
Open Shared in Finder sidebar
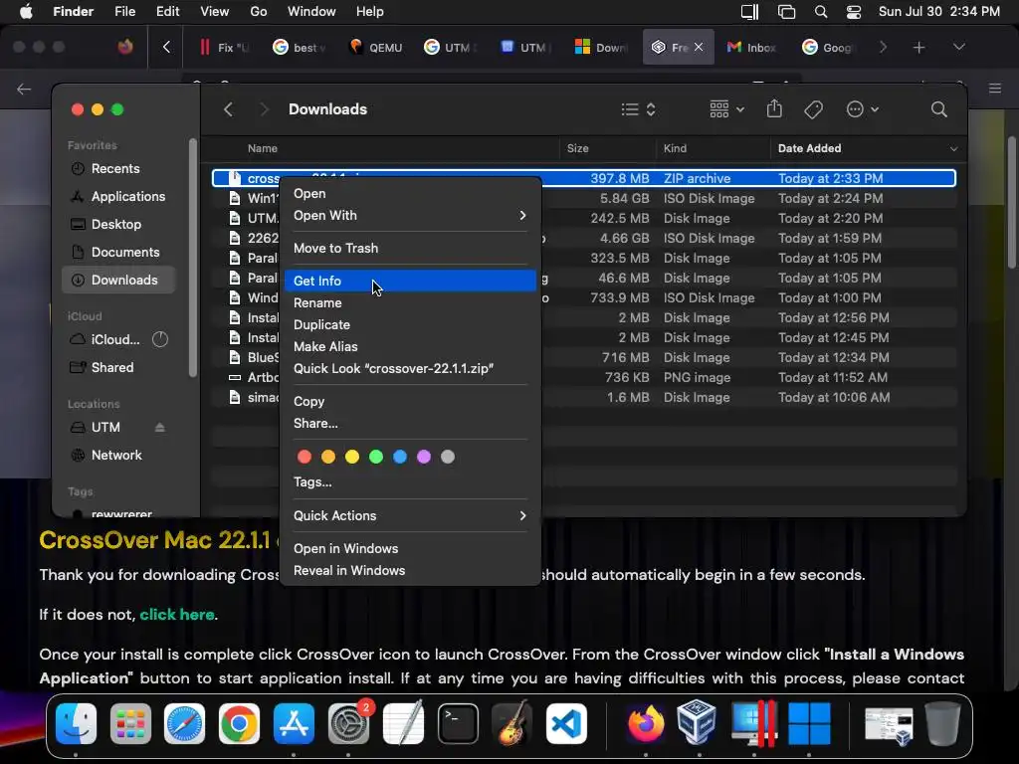118,368
